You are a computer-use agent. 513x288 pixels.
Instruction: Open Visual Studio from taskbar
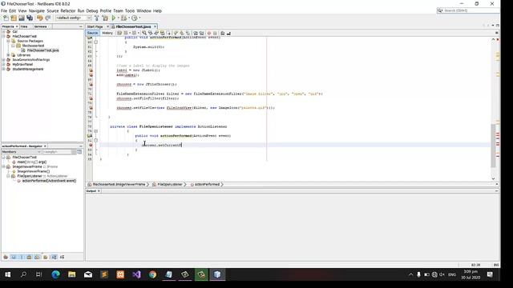(136, 274)
